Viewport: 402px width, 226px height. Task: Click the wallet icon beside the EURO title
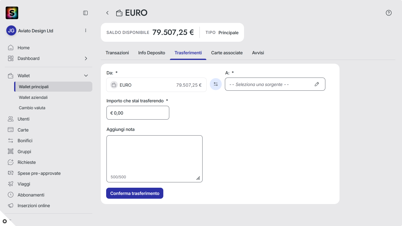pyautogui.click(x=119, y=13)
